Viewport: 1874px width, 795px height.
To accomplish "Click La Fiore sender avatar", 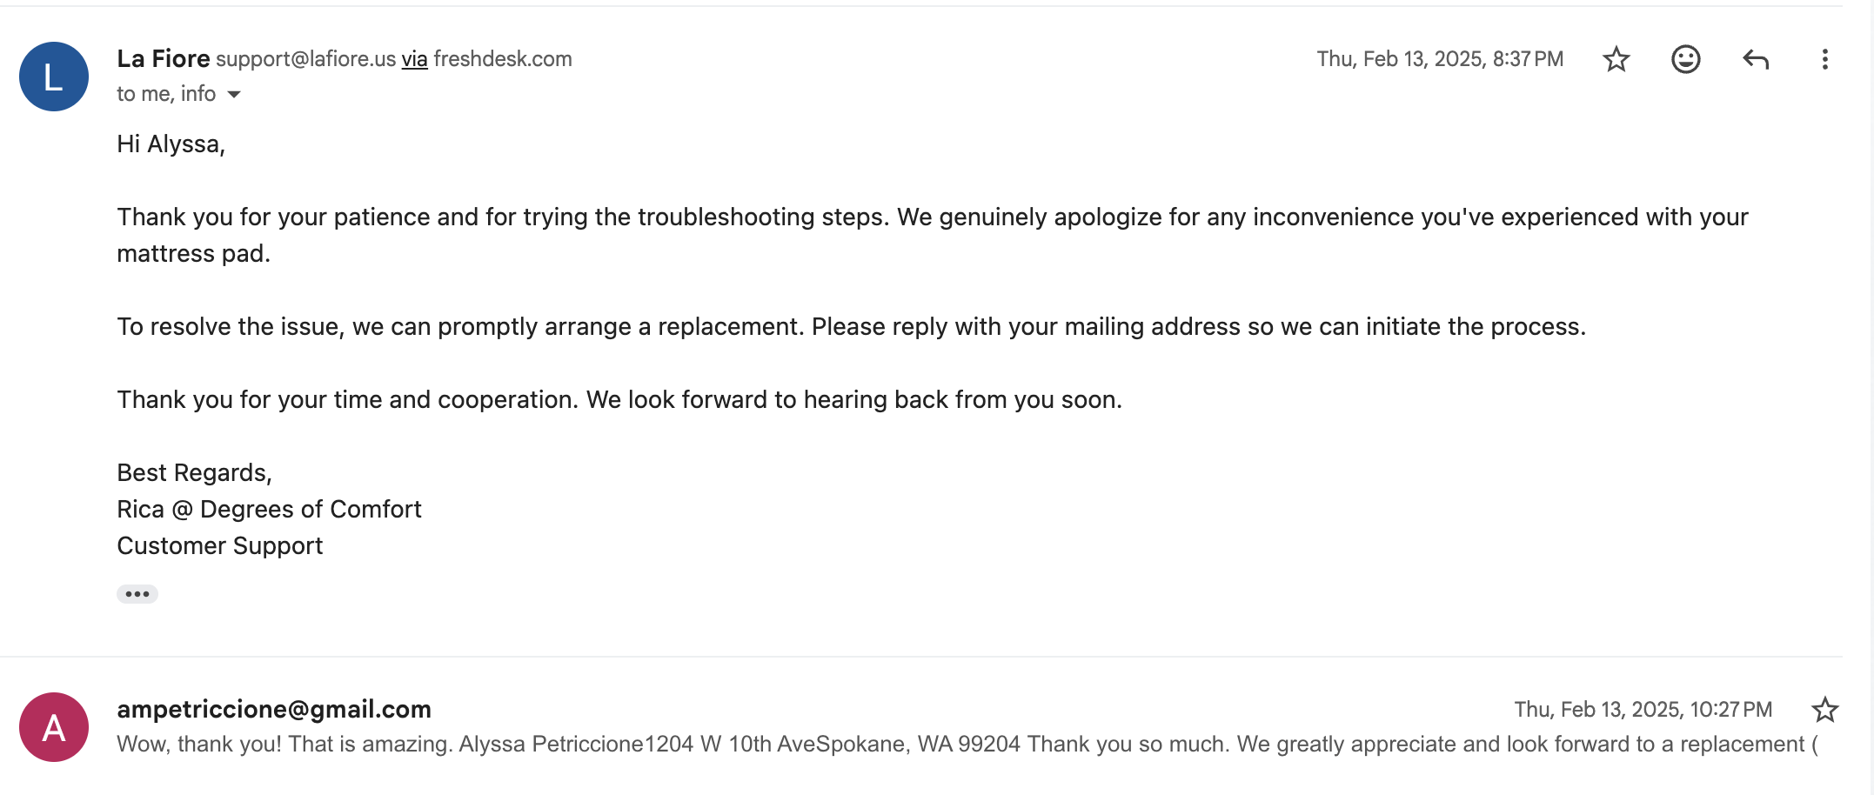I will [x=54, y=77].
